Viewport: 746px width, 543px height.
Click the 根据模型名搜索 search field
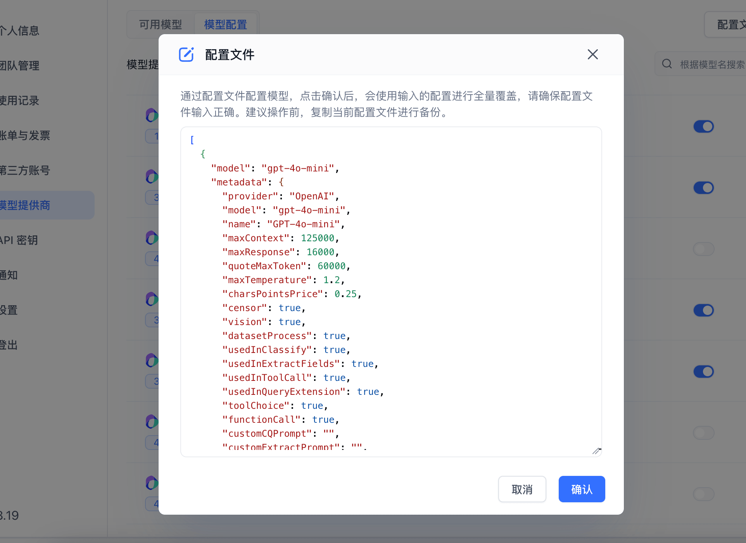pyautogui.click(x=713, y=64)
